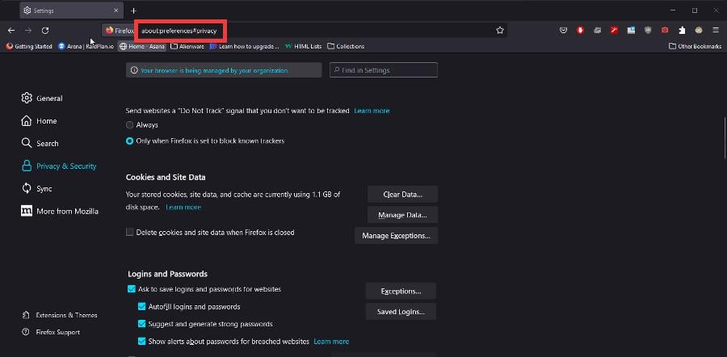Viewport: 727px width, 357px height.
Task: Click the Find in Settings search field
Action: point(384,70)
